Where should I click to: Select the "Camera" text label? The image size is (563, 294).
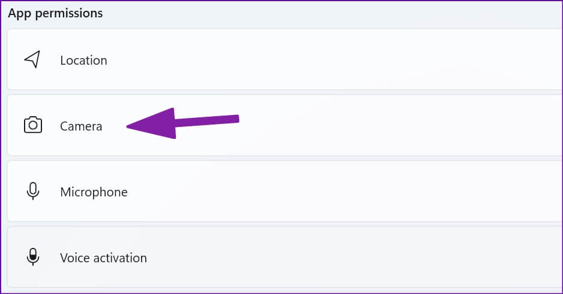click(81, 126)
